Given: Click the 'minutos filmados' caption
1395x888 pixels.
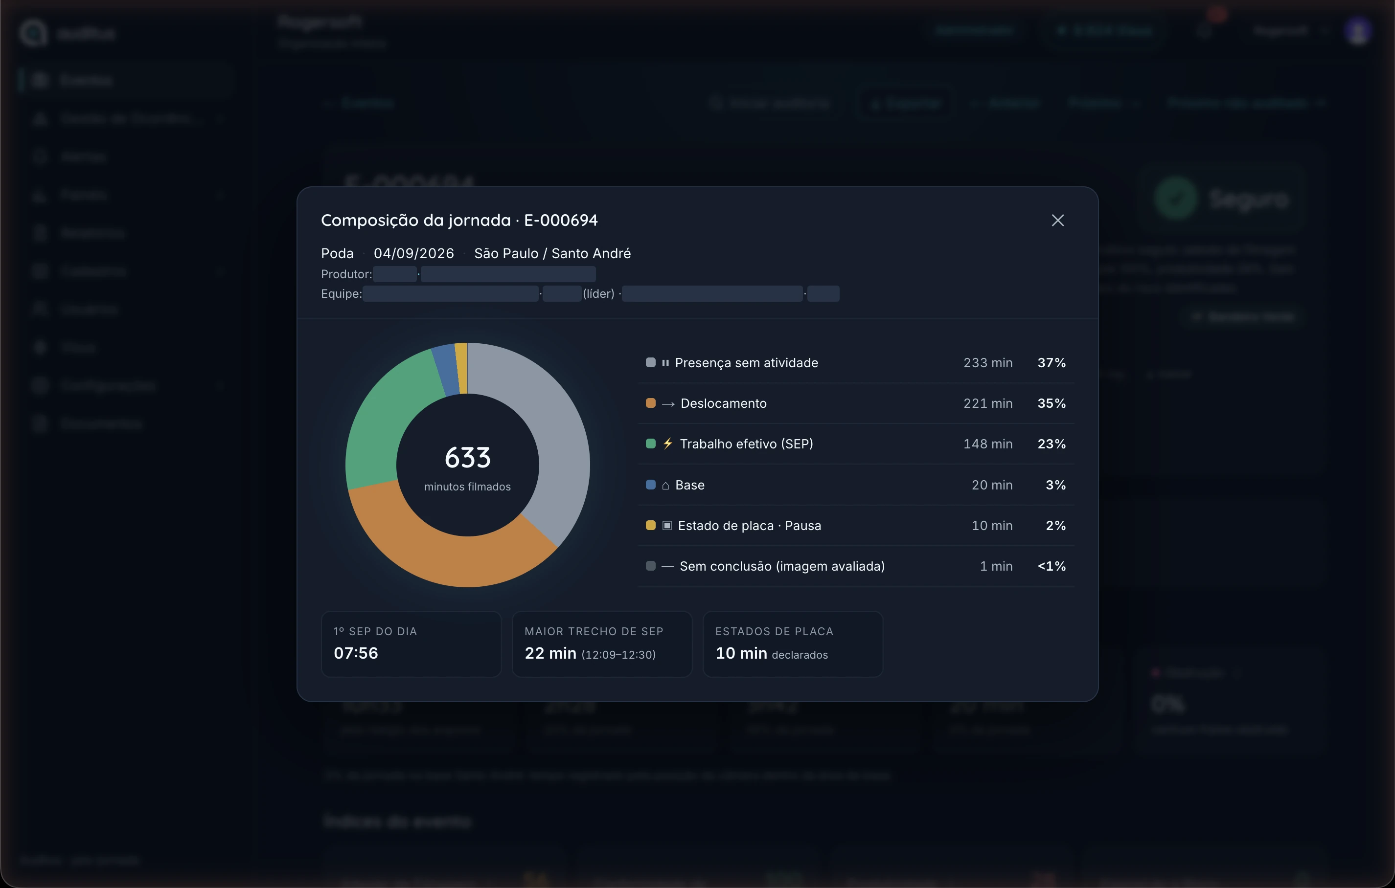Looking at the screenshot, I should point(467,487).
